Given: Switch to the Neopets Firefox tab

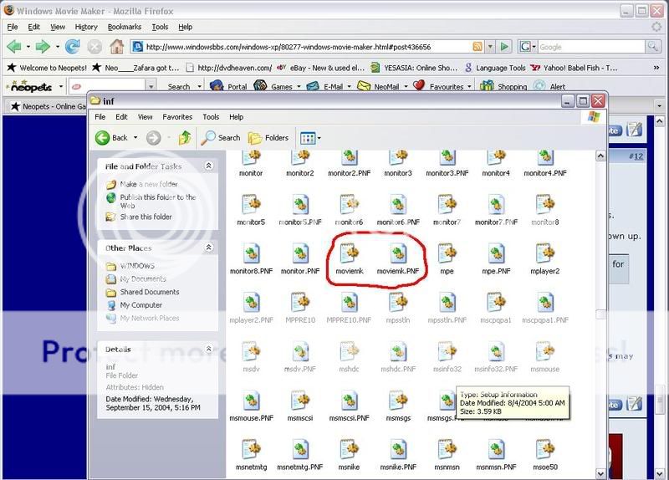Looking at the screenshot, I should tap(47, 106).
